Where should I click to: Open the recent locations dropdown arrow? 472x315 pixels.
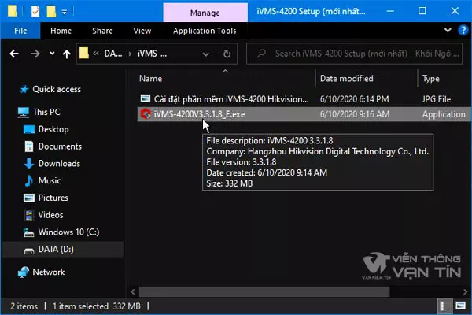52,54
